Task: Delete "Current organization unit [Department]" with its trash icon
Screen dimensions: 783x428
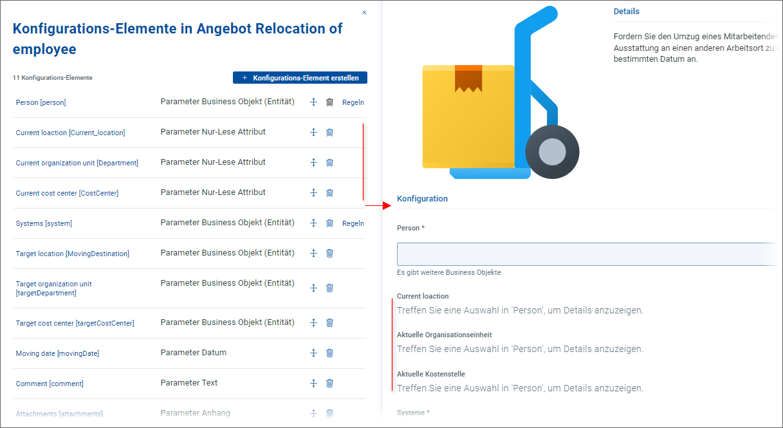Action: pos(329,162)
